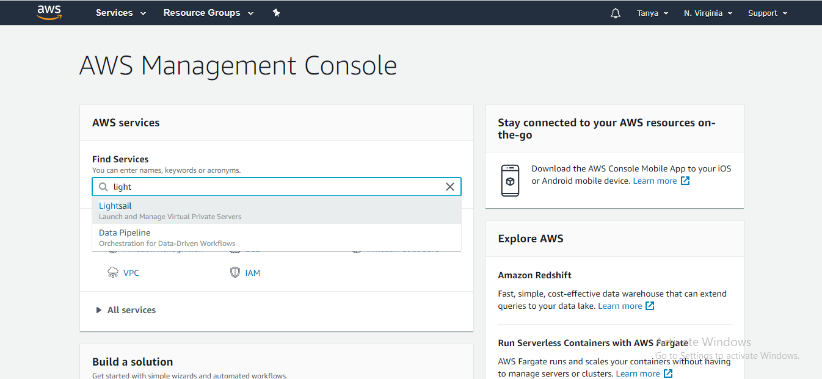This screenshot has width=822, height=379.
Task: Open external link icon beside mobile app Learn more
Action: (x=685, y=181)
